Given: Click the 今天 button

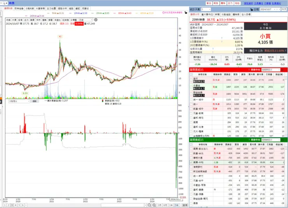Looking at the screenshot, I should (x=284, y=9).
